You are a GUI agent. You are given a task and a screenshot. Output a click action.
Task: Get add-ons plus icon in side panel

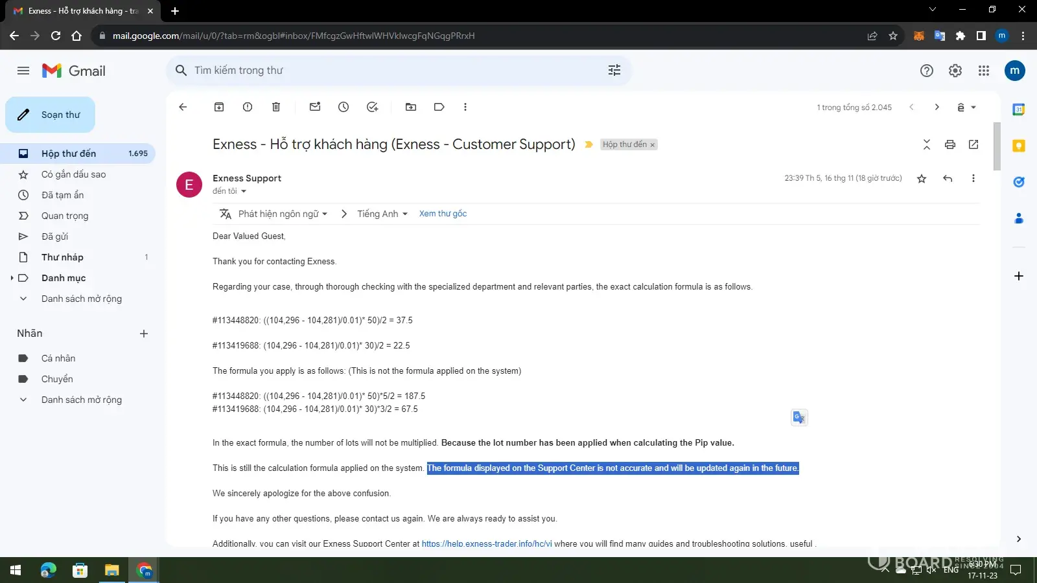pyautogui.click(x=1019, y=276)
